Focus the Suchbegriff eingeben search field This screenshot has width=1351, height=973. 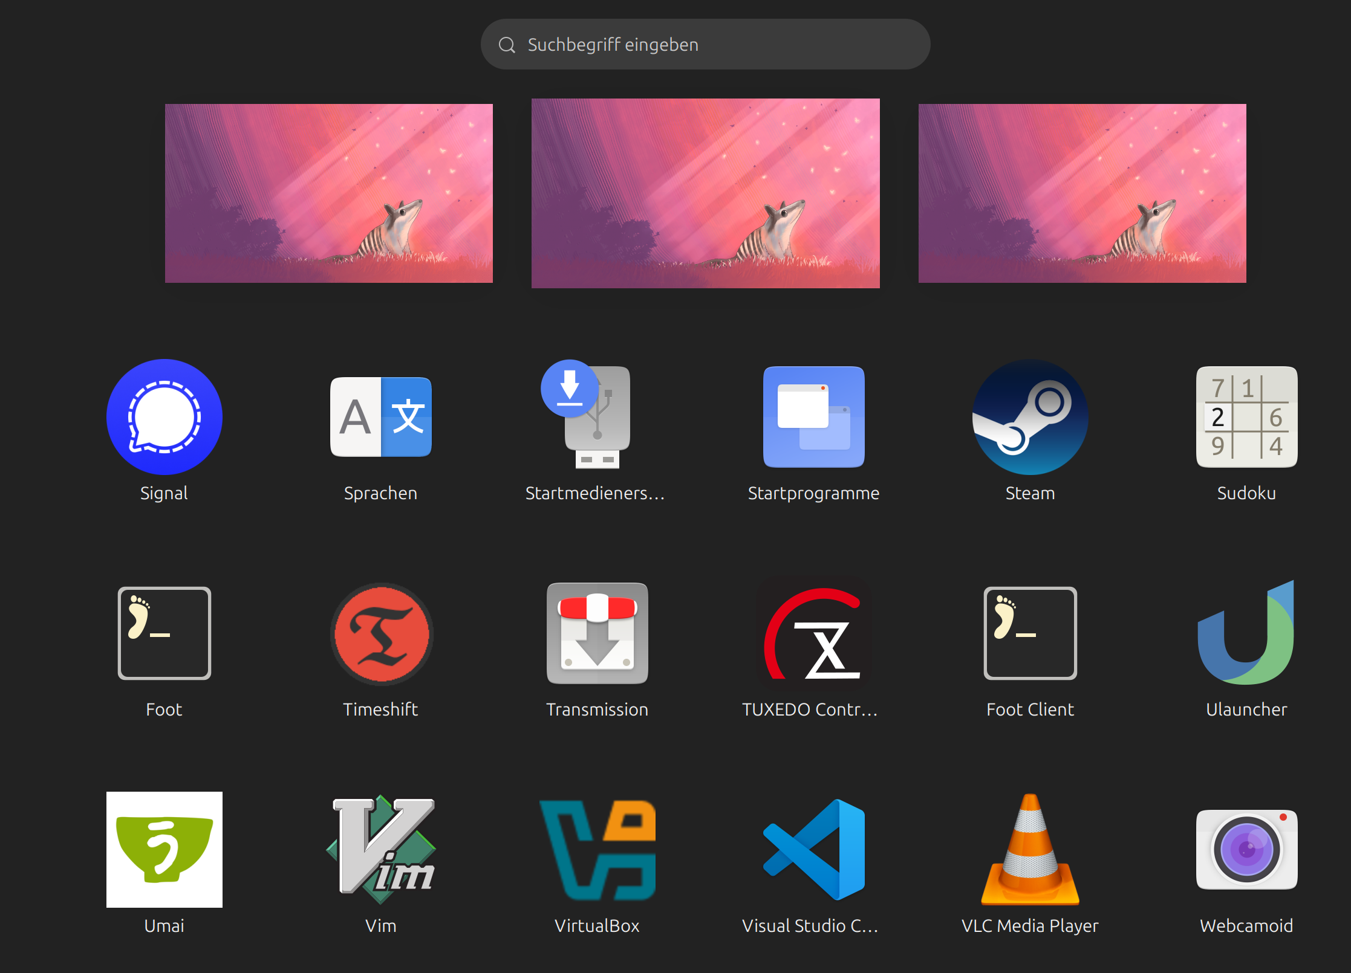point(705,44)
